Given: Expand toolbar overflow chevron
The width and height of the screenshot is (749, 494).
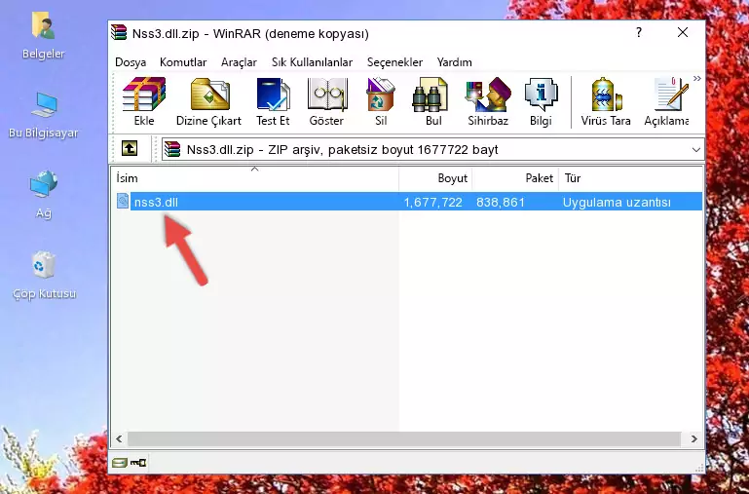Looking at the screenshot, I should pos(697,79).
